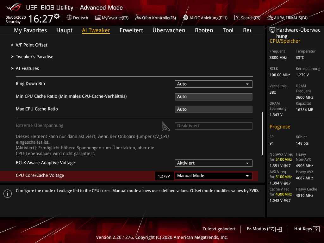
Task: Go to the Tool tab
Action: tap(228, 30)
